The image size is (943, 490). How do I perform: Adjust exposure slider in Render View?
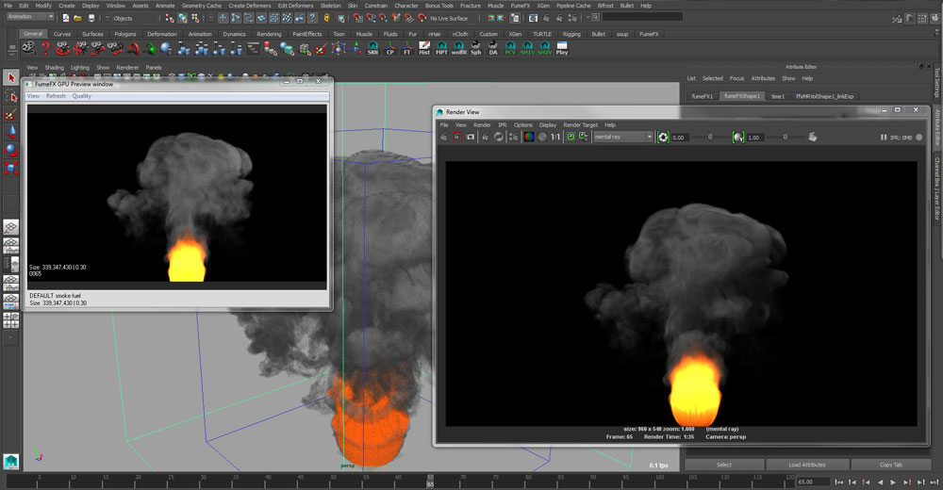[x=710, y=137]
